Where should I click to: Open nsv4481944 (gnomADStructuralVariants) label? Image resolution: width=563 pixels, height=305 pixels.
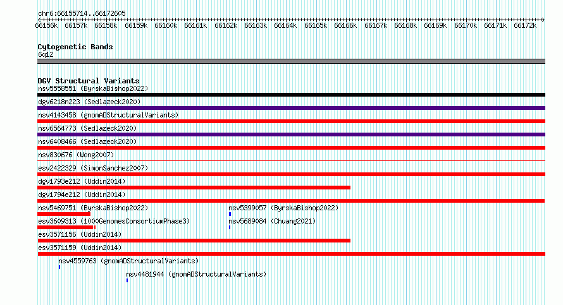coord(196,274)
